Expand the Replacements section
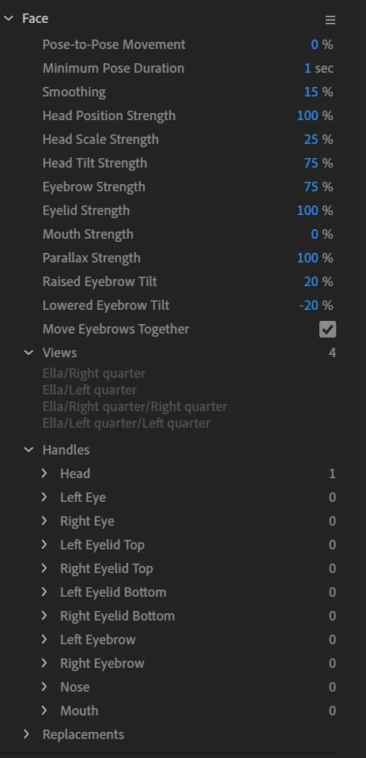The image size is (366, 758). point(27,733)
